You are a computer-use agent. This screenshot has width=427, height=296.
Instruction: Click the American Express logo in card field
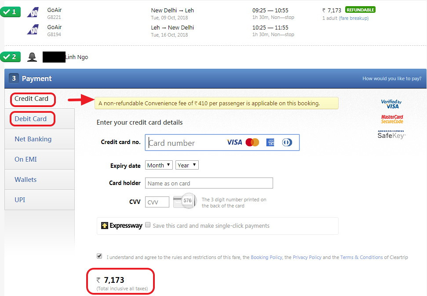[x=270, y=142]
